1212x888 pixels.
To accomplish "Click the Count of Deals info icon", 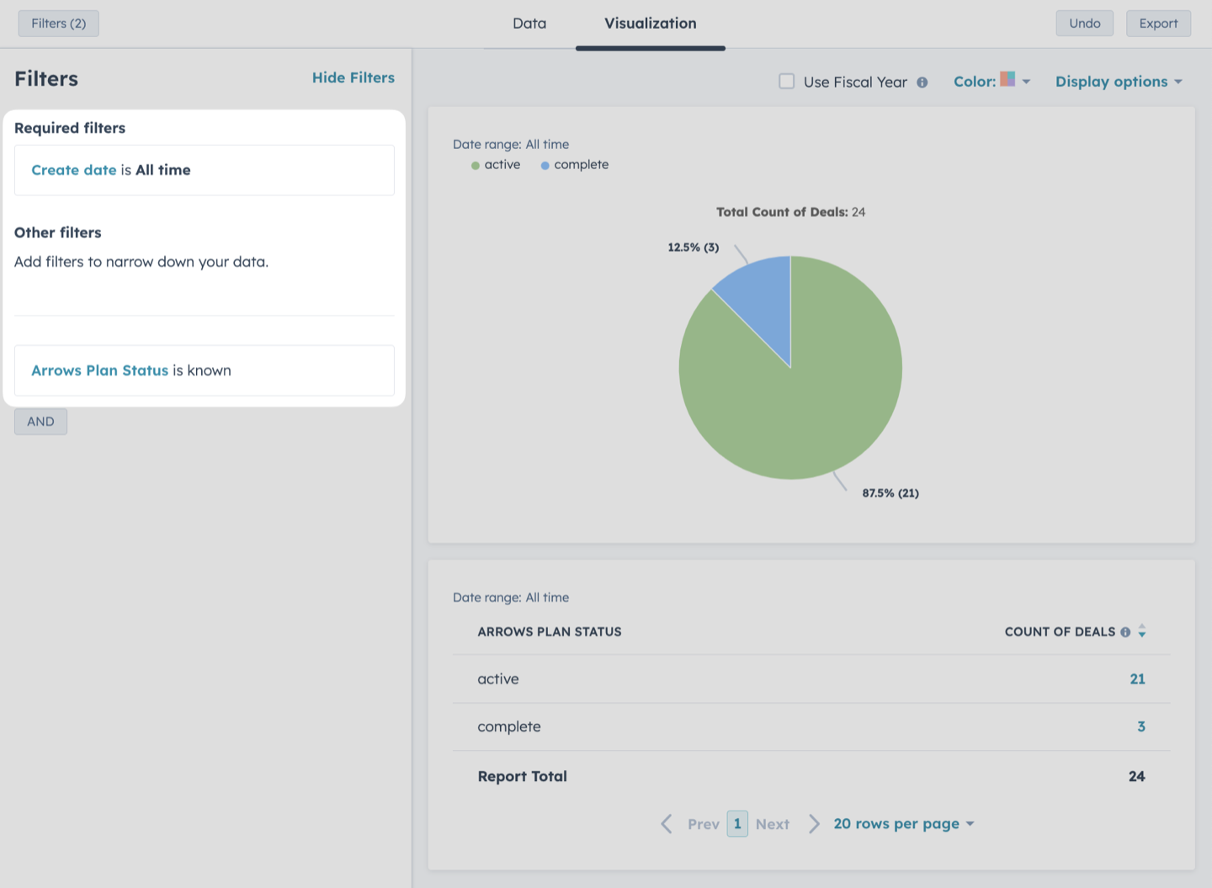I will [x=1125, y=632].
